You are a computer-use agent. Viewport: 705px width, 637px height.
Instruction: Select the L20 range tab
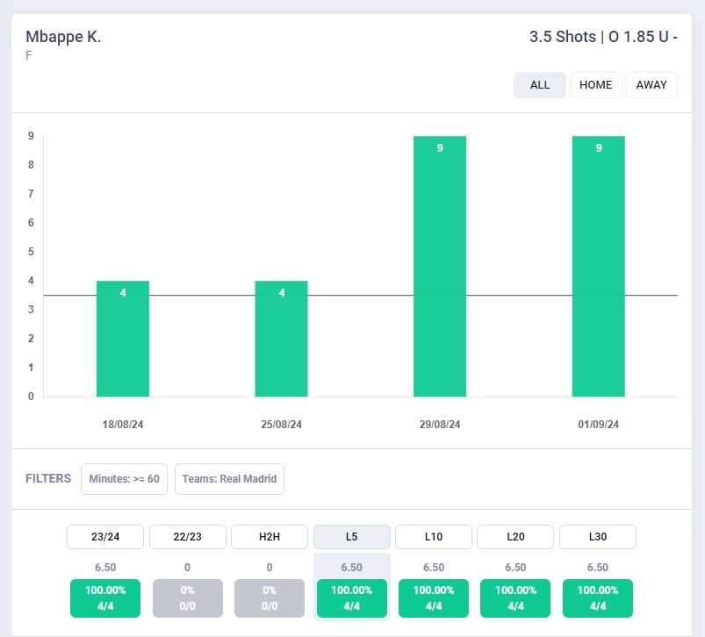515,537
